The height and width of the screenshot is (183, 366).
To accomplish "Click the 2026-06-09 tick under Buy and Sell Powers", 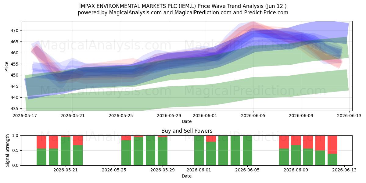I will click(x=296, y=170).
